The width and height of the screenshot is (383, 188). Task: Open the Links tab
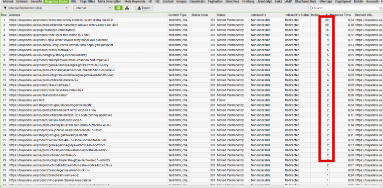click(x=278, y=1)
